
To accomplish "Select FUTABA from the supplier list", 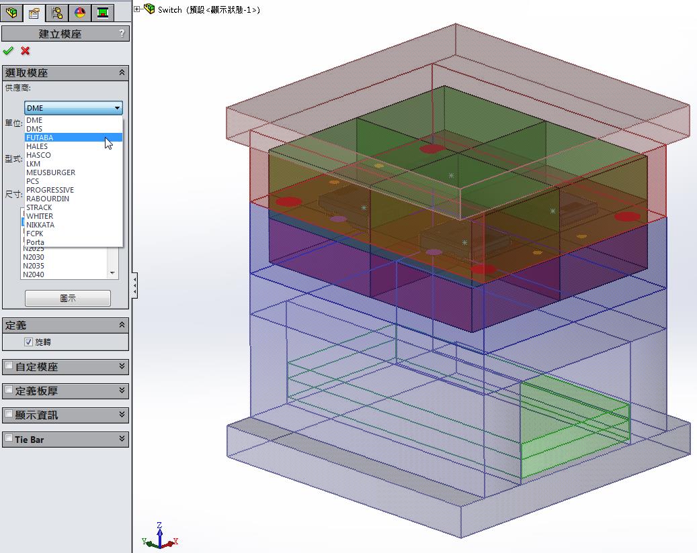I will coord(40,138).
